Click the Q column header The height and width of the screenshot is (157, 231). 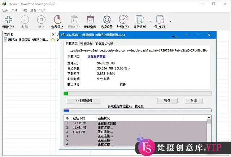tap(53, 35)
